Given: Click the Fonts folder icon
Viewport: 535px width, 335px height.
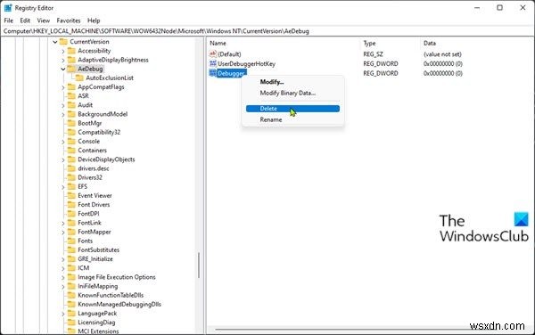Looking at the screenshot, I should (x=71, y=241).
